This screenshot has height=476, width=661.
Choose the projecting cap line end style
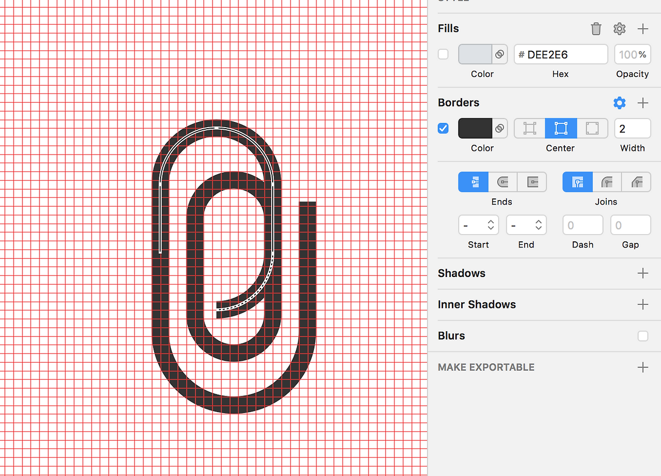[532, 182]
